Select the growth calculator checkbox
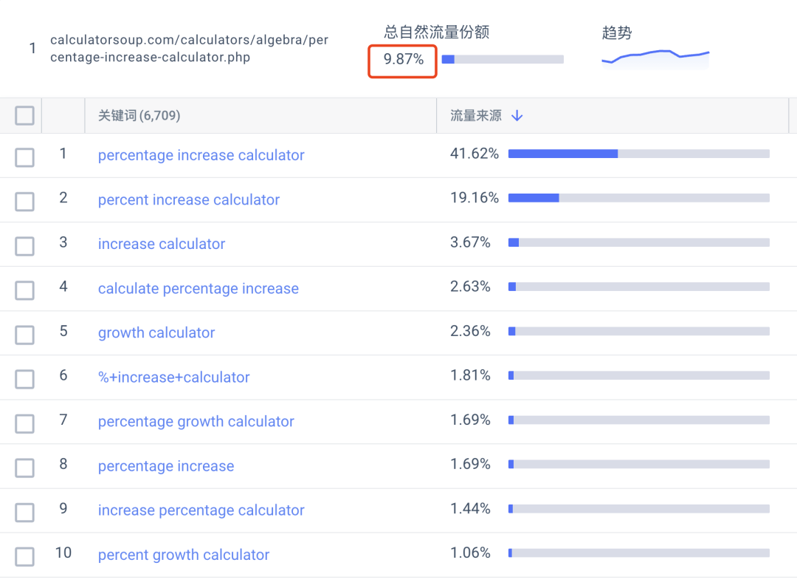797x588 pixels. tap(24, 335)
